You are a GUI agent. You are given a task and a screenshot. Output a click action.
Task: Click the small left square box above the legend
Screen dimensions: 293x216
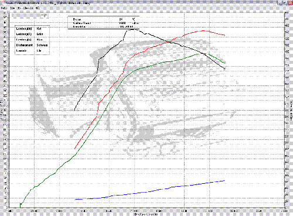coord(42,16)
